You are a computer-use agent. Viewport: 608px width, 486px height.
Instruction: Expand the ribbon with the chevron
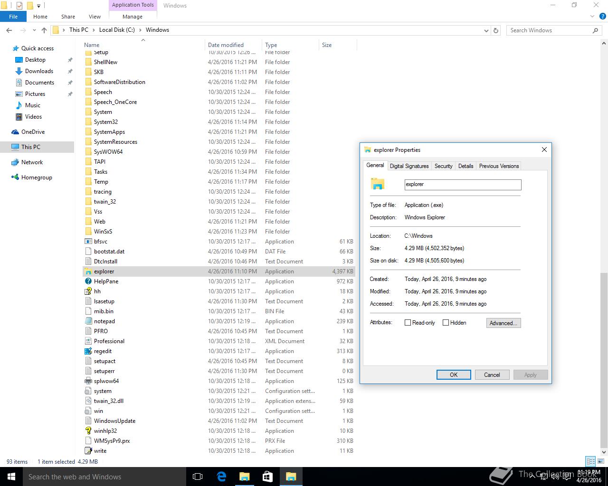coord(592,17)
